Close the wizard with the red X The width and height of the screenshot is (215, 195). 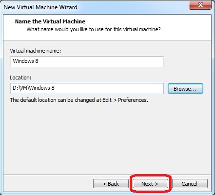200,5
